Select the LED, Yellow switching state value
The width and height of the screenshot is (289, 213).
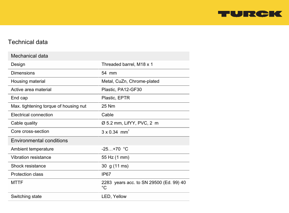pos(114,196)
